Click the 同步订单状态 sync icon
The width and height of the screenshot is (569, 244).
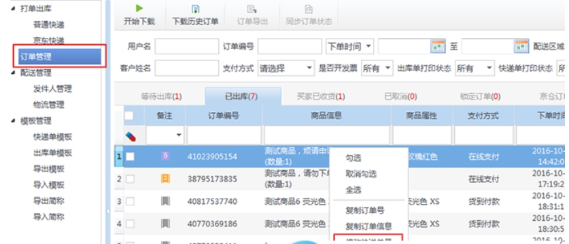309,9
